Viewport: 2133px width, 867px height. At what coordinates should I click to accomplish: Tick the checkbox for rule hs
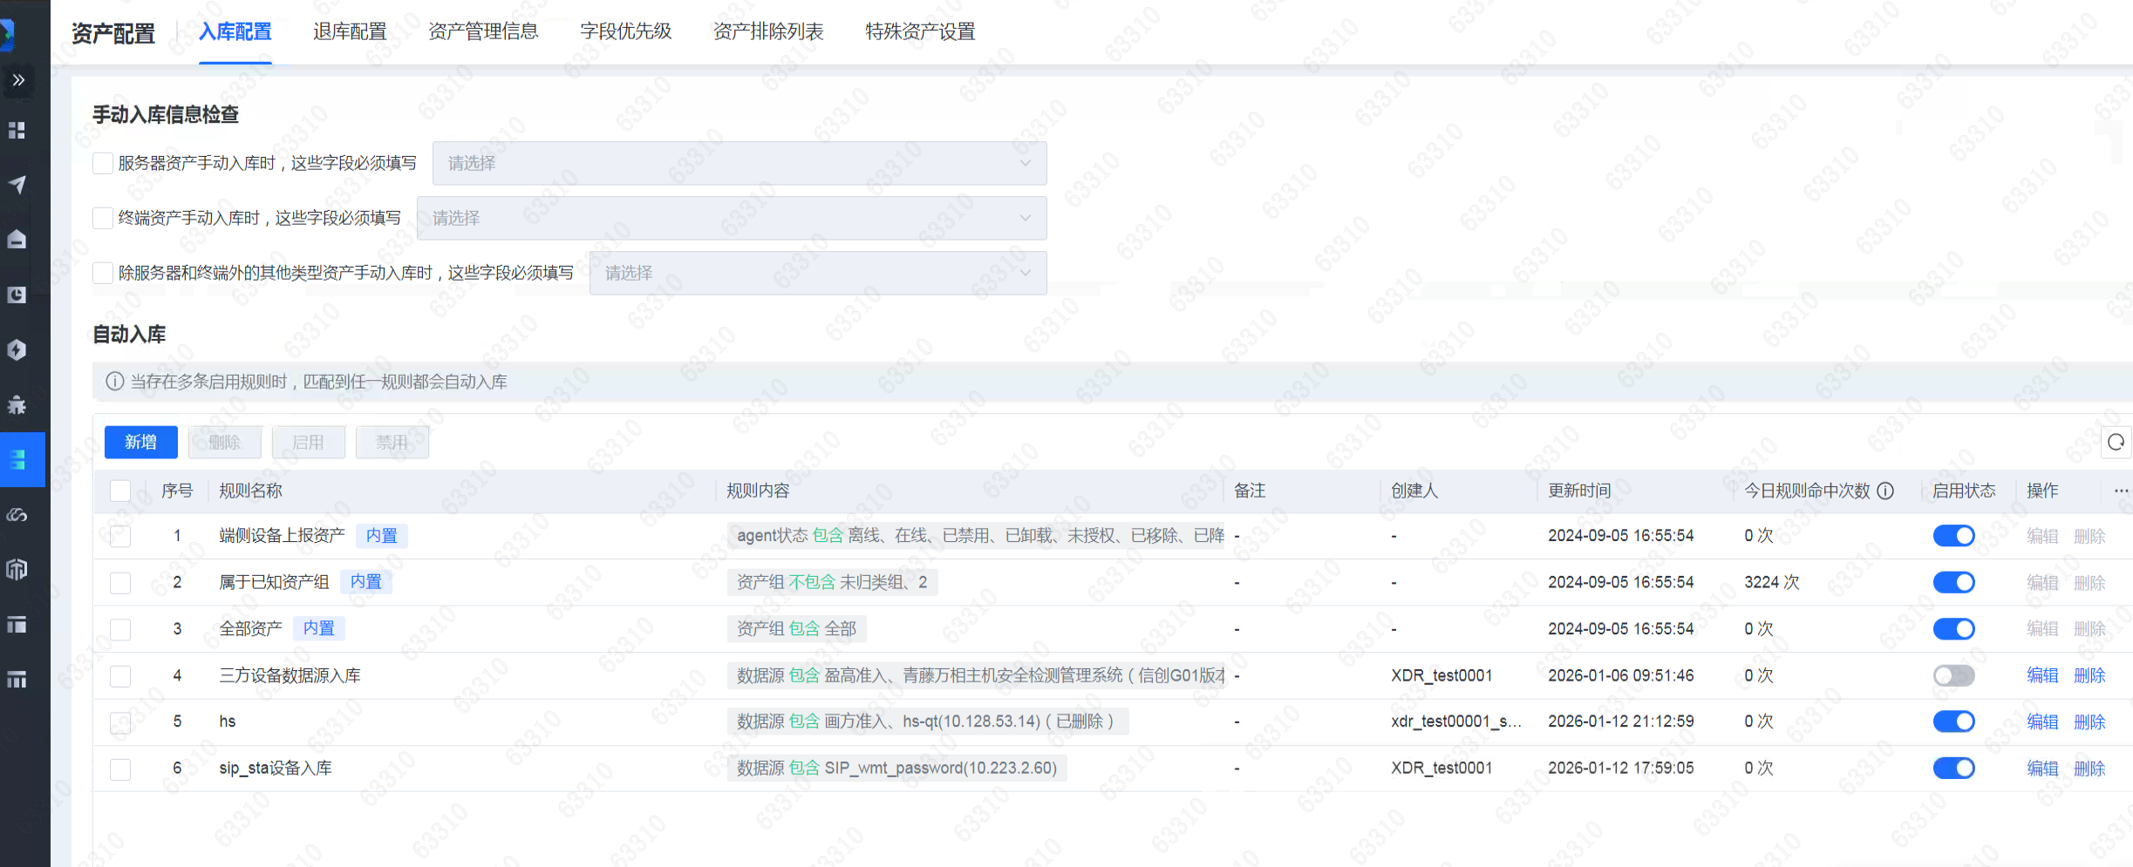120,722
